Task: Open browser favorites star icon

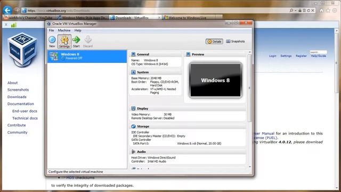Action: click(x=328, y=11)
